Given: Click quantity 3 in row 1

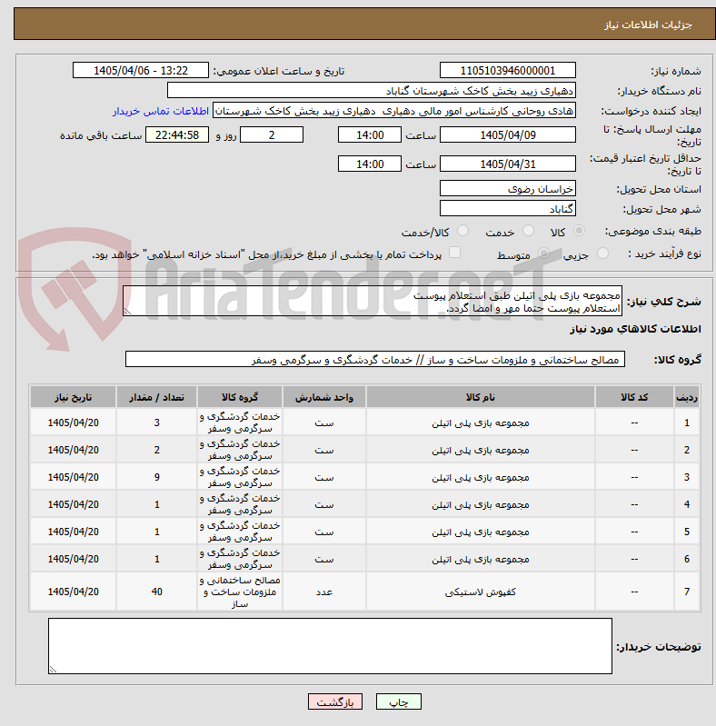Looking at the screenshot, I should click(x=156, y=423).
